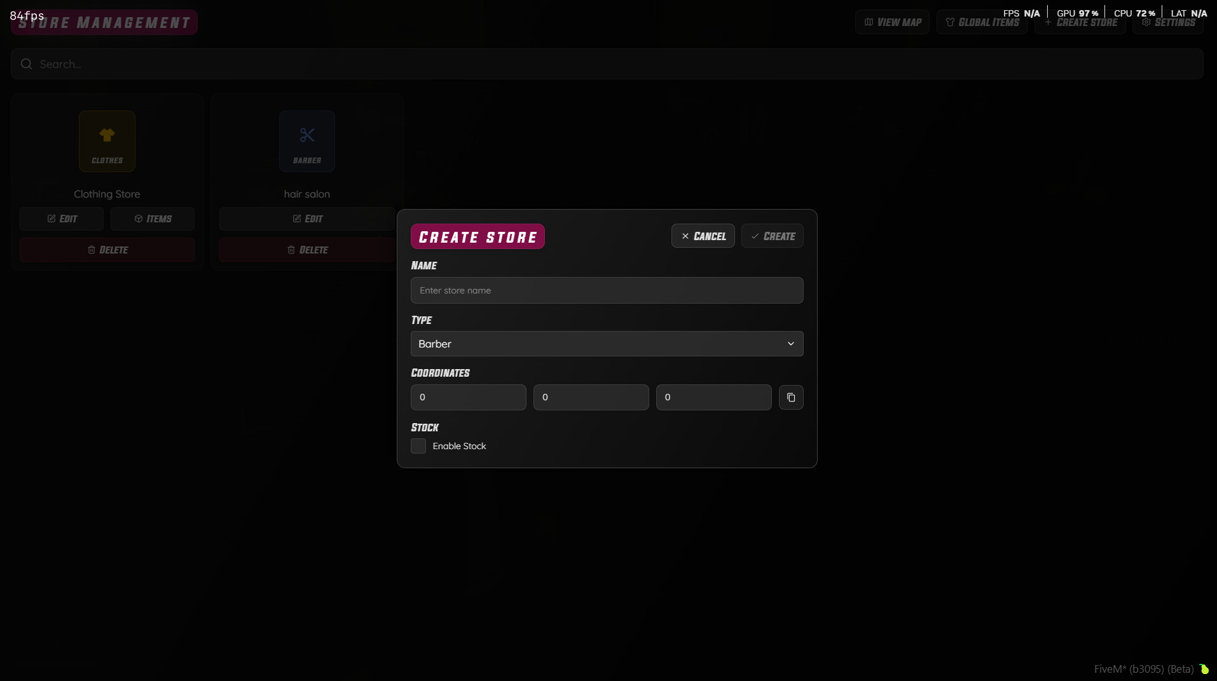Click the hair salon name text
Image resolution: width=1217 pixels, height=681 pixels.
point(307,194)
